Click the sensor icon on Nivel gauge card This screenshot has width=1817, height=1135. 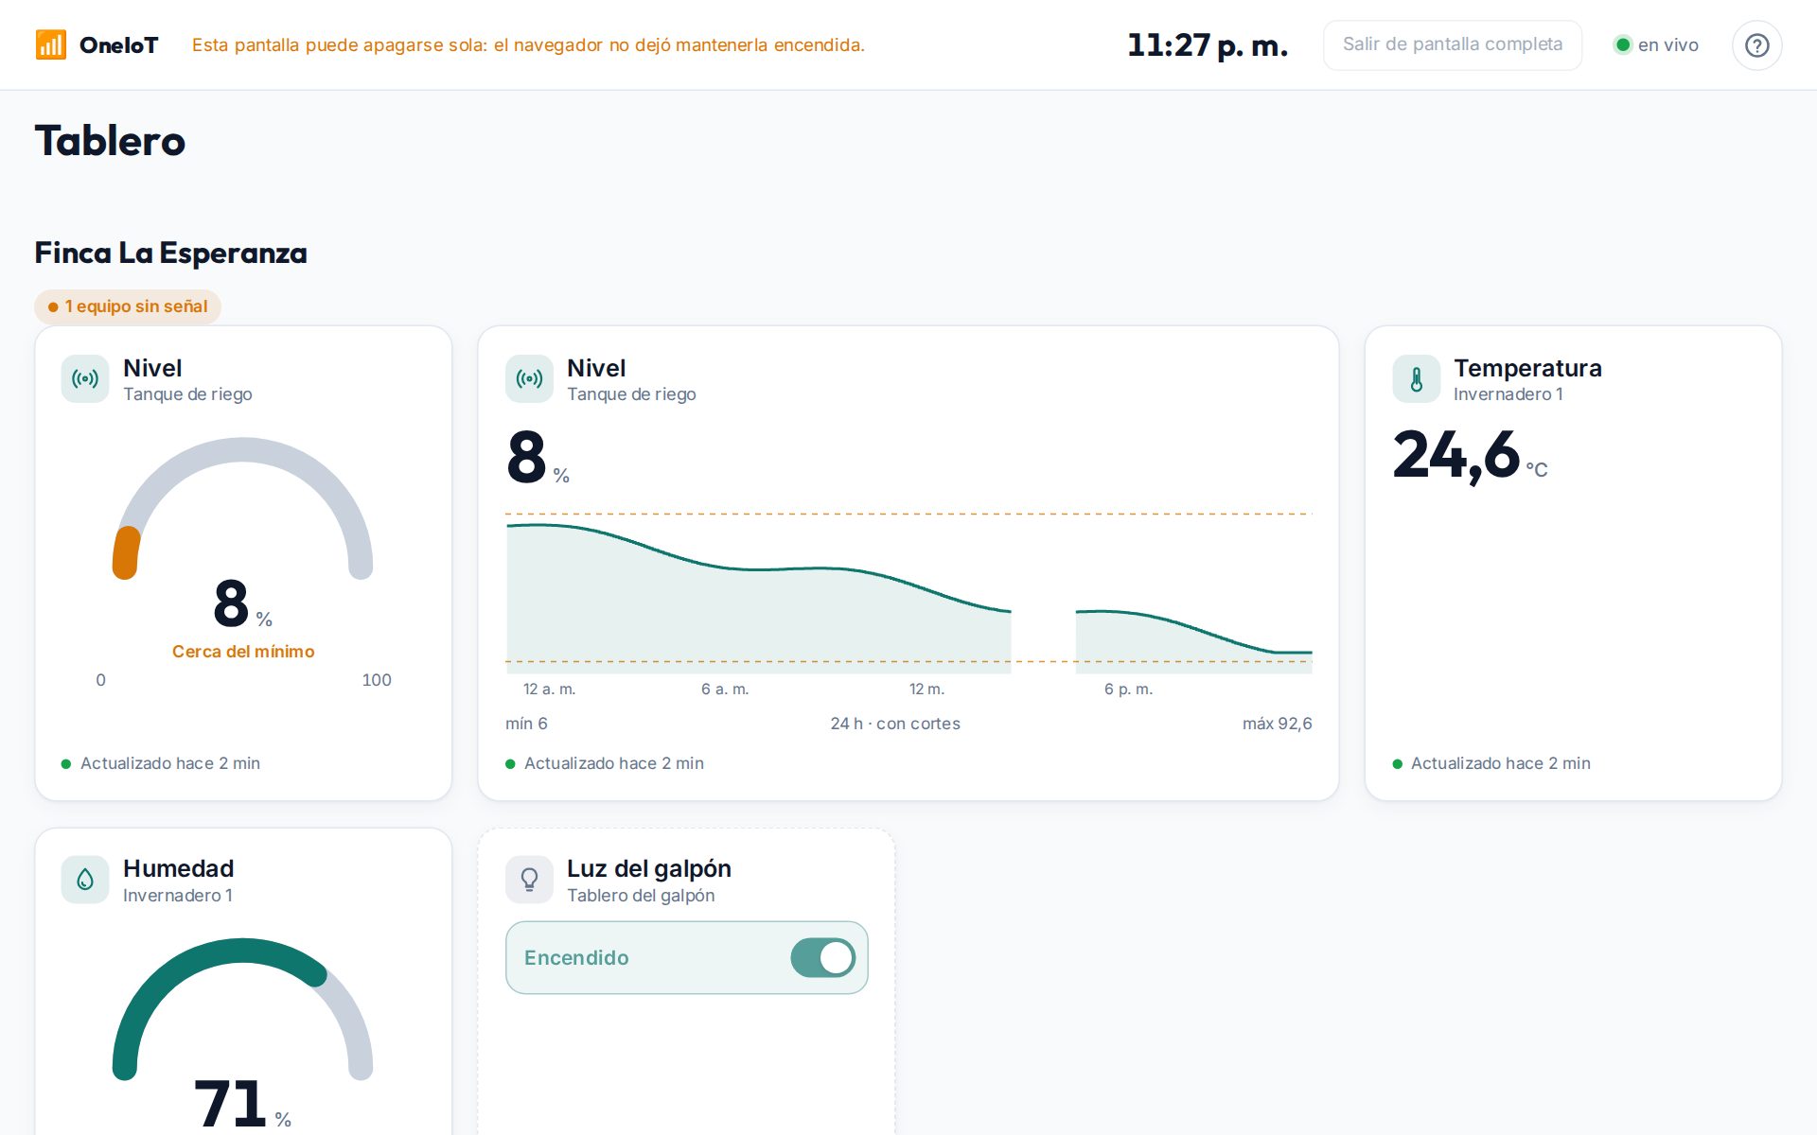(x=85, y=379)
